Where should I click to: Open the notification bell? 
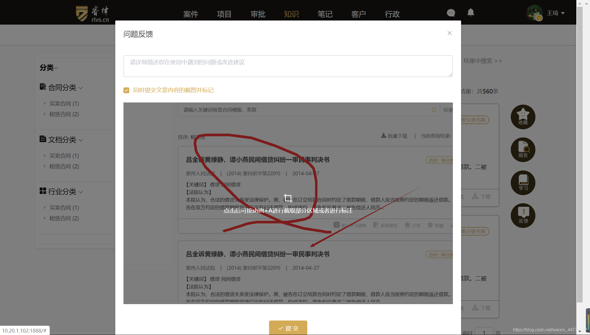pyautogui.click(x=471, y=13)
